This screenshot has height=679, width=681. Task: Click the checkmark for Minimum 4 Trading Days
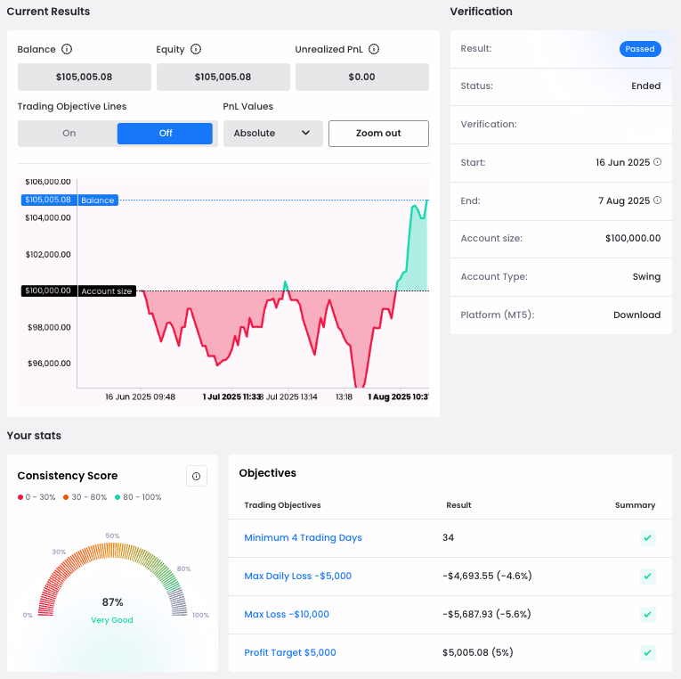647,537
